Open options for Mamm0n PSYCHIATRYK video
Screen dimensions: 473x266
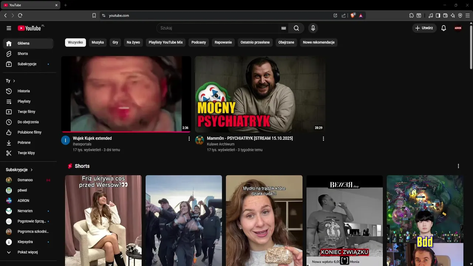pyautogui.click(x=323, y=139)
